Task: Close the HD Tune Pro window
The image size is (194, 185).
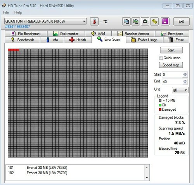Action: coord(188,6)
